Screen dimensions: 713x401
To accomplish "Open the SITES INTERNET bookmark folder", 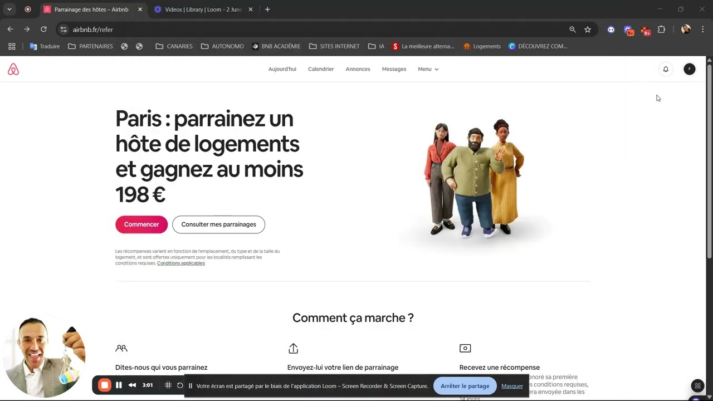I will [334, 46].
